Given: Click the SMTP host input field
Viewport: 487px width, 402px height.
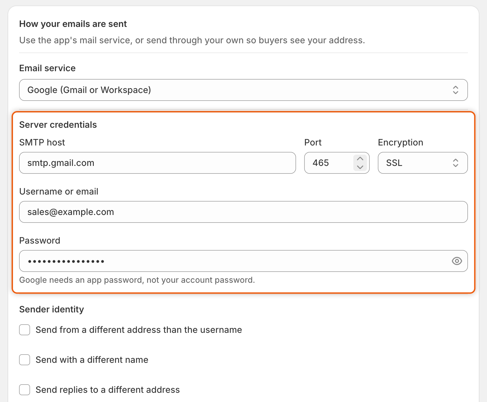Looking at the screenshot, I should click(x=158, y=163).
